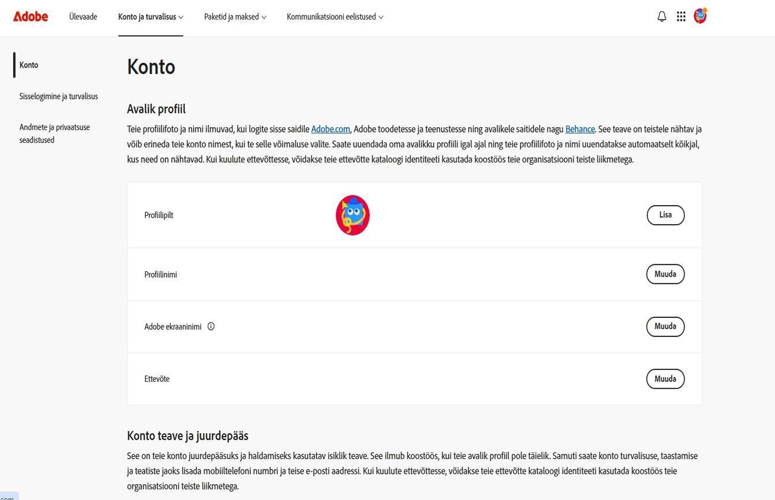Expand the Kommunikatsiooni eelistused dropdown
The image size is (775, 500).
pyautogui.click(x=334, y=17)
